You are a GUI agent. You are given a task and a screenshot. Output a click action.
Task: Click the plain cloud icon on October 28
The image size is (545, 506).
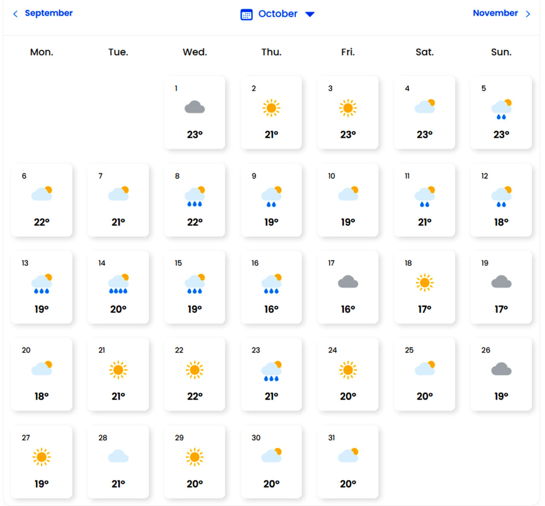pos(118,457)
